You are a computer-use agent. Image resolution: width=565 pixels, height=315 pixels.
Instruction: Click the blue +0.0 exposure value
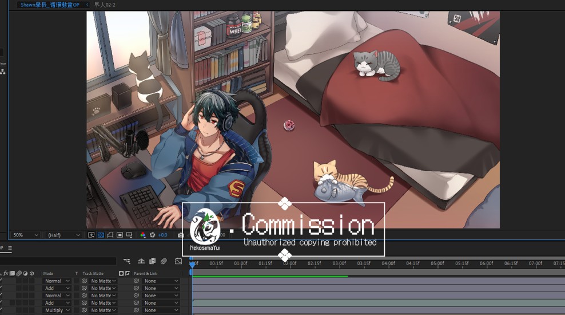click(162, 235)
